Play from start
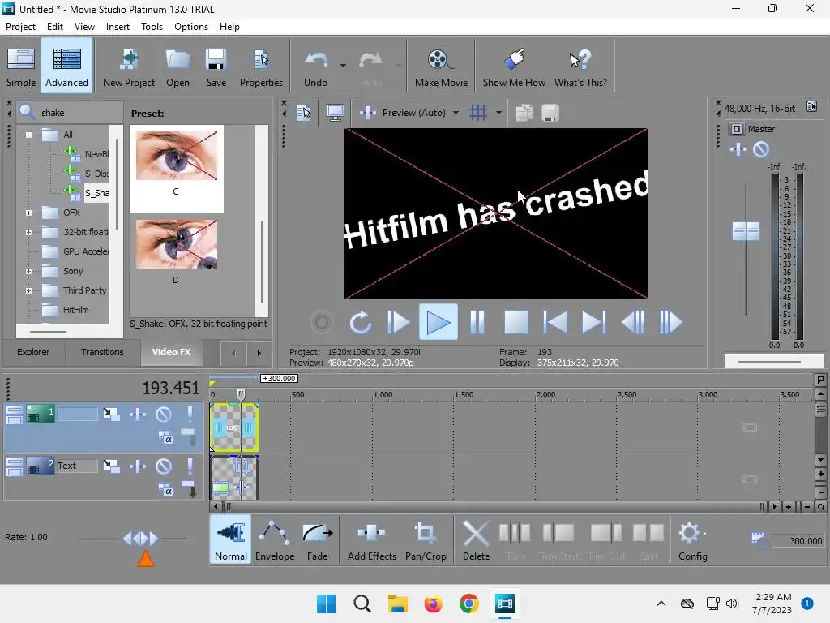Screen dimensions: 830x623 click(398, 322)
